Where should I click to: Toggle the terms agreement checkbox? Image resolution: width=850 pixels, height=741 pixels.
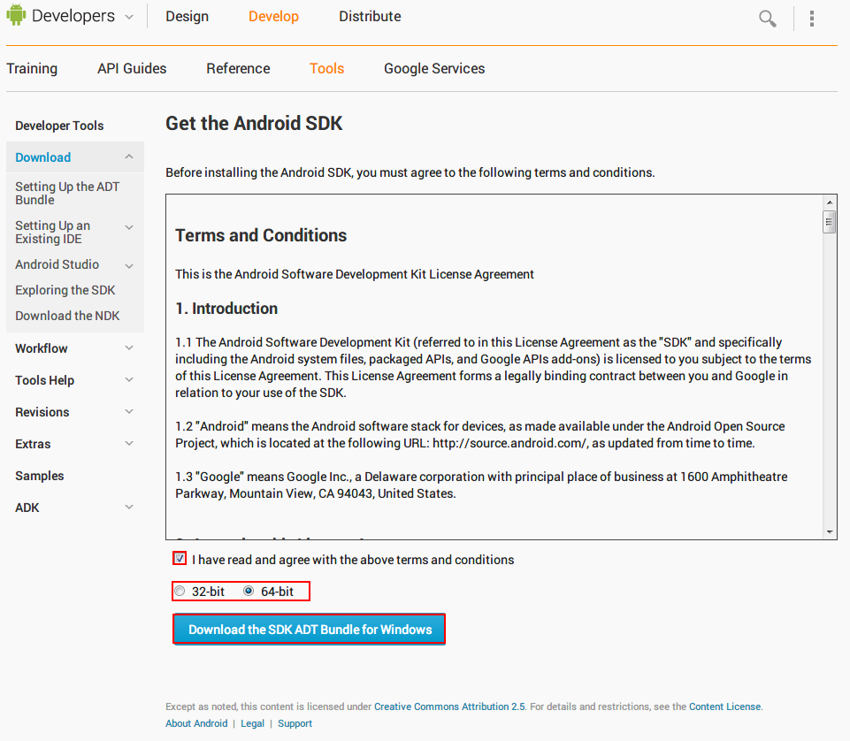point(180,559)
